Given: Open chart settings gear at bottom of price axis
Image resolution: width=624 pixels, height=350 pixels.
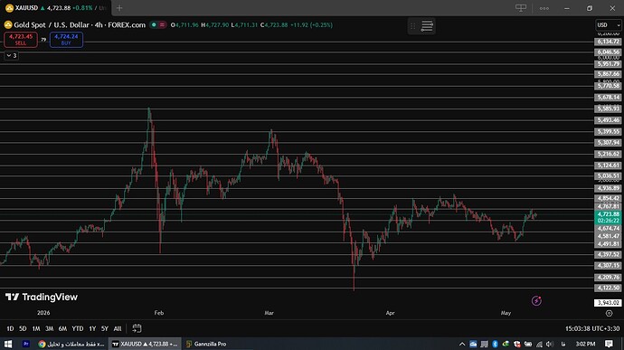Looking at the screenshot, I should [609, 313].
